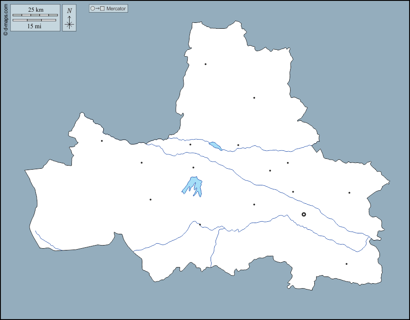This screenshot has width=410, height=320.
Task: Click the easternmost city dot
Action: [x=349, y=193]
